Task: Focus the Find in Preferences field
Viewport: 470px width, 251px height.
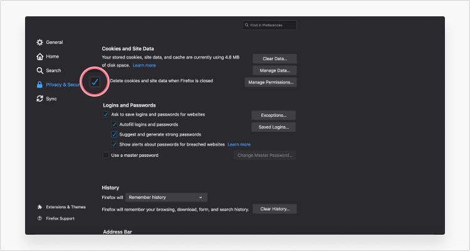Action: pyautogui.click(x=269, y=25)
